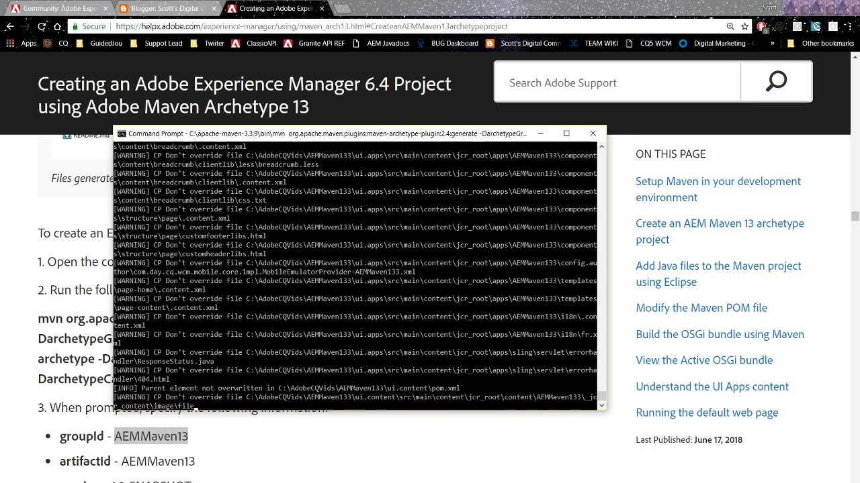The image size is (860, 483).
Task: Open Apps bookmarks shortcut
Action: 21,43
